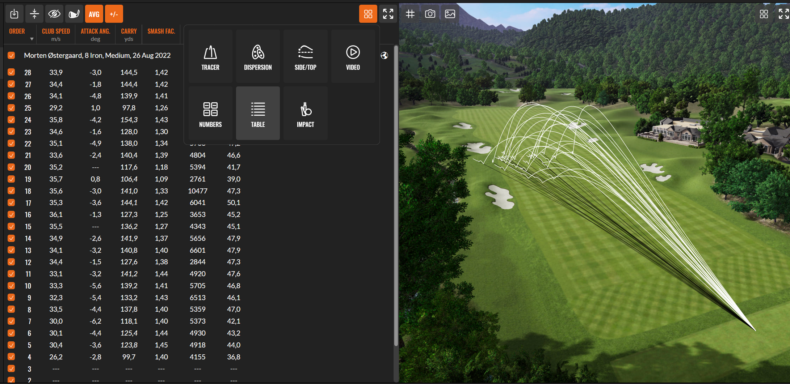
Task: Switch to Side/Top view
Action: (x=305, y=56)
